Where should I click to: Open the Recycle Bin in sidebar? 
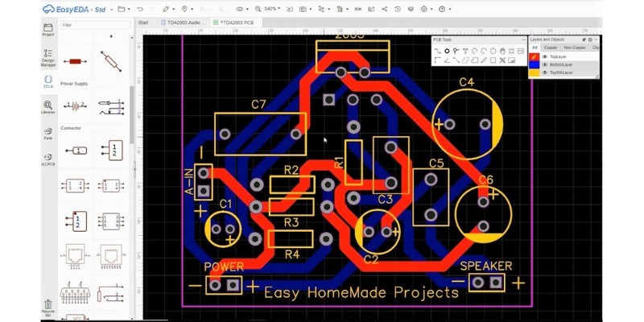point(48,309)
